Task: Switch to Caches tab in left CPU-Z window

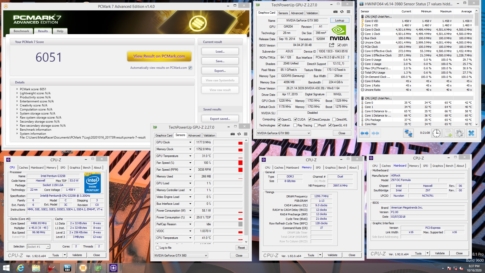Action: pos(23,168)
